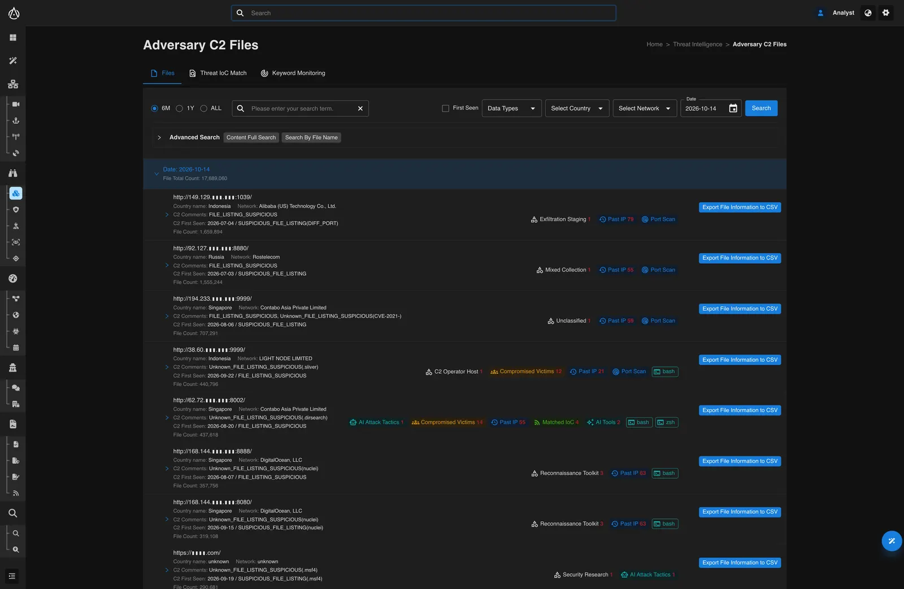Click the top global Search field
The width and height of the screenshot is (904, 589).
tap(424, 13)
